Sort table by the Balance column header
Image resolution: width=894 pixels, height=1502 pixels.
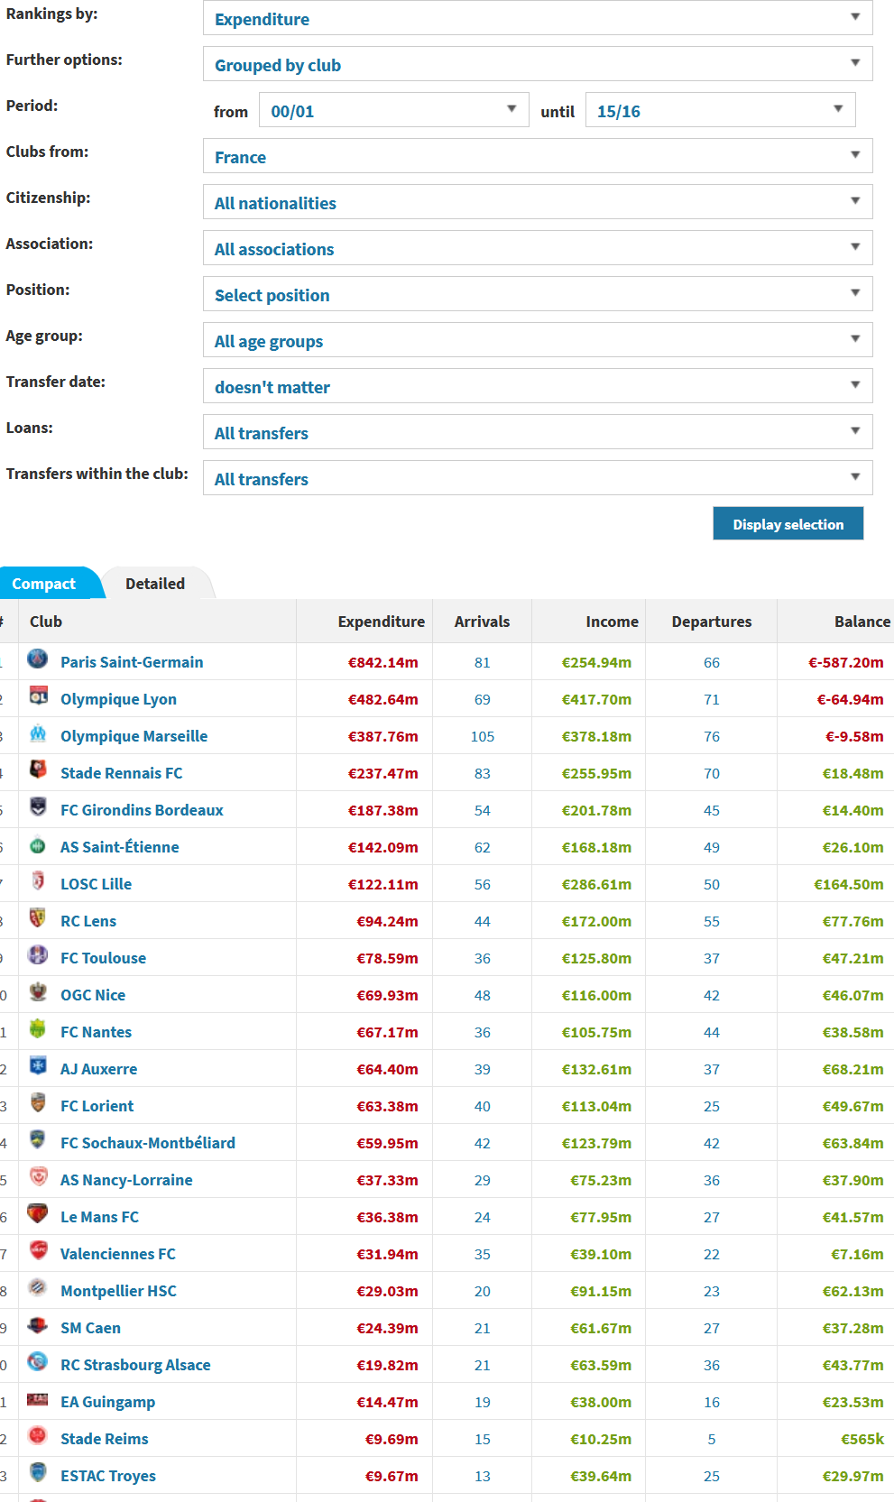[862, 622]
